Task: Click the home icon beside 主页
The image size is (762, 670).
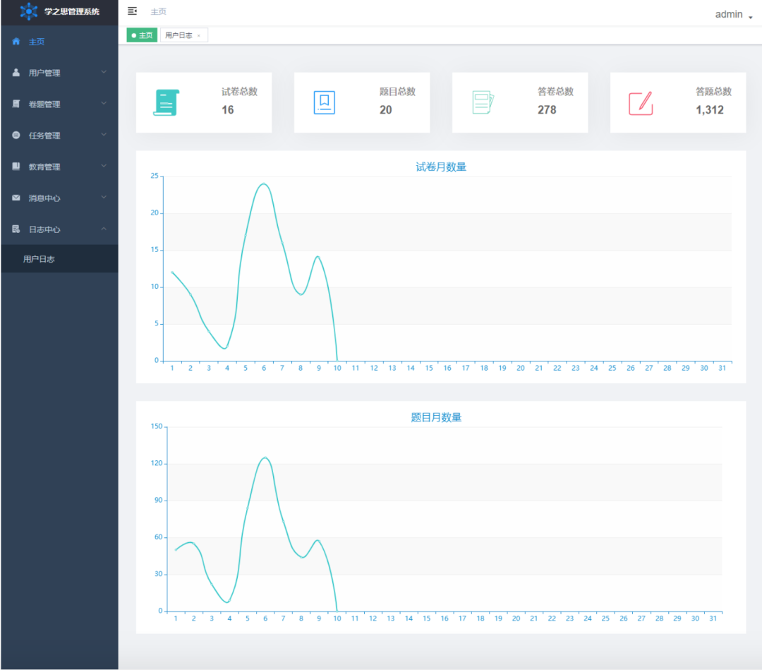Action: tap(16, 42)
